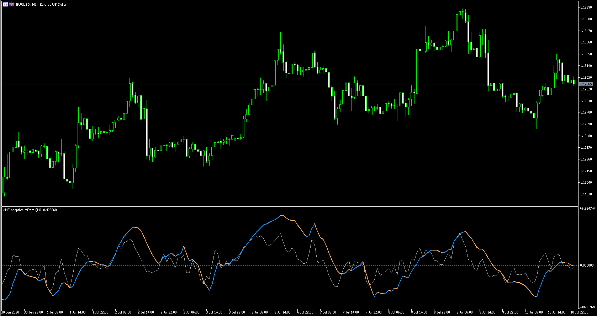
Task: Click the VHF adaptive ADXm indicator label
Action: (x=30, y=210)
